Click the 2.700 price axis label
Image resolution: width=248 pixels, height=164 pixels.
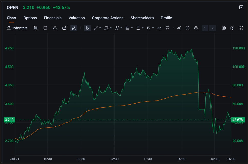tap(9, 141)
